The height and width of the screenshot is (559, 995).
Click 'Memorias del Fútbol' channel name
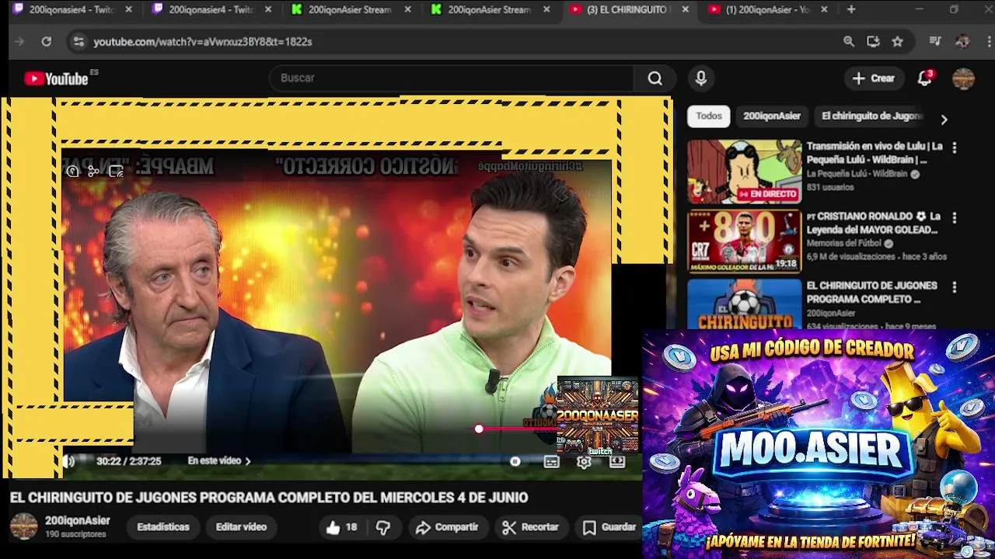tap(844, 244)
